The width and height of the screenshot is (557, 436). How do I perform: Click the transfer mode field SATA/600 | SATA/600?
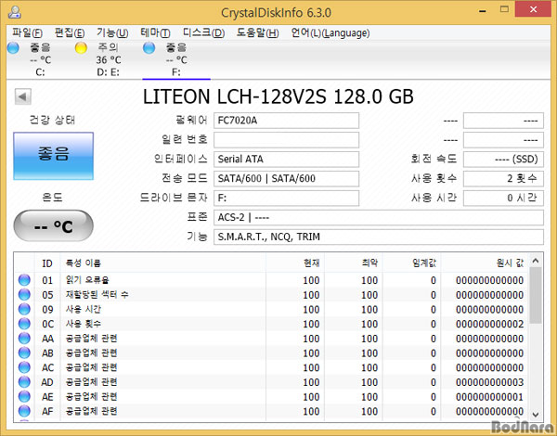coord(286,179)
